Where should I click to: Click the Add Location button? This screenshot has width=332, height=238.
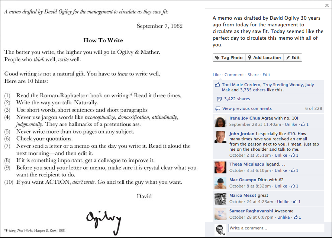[264, 58]
